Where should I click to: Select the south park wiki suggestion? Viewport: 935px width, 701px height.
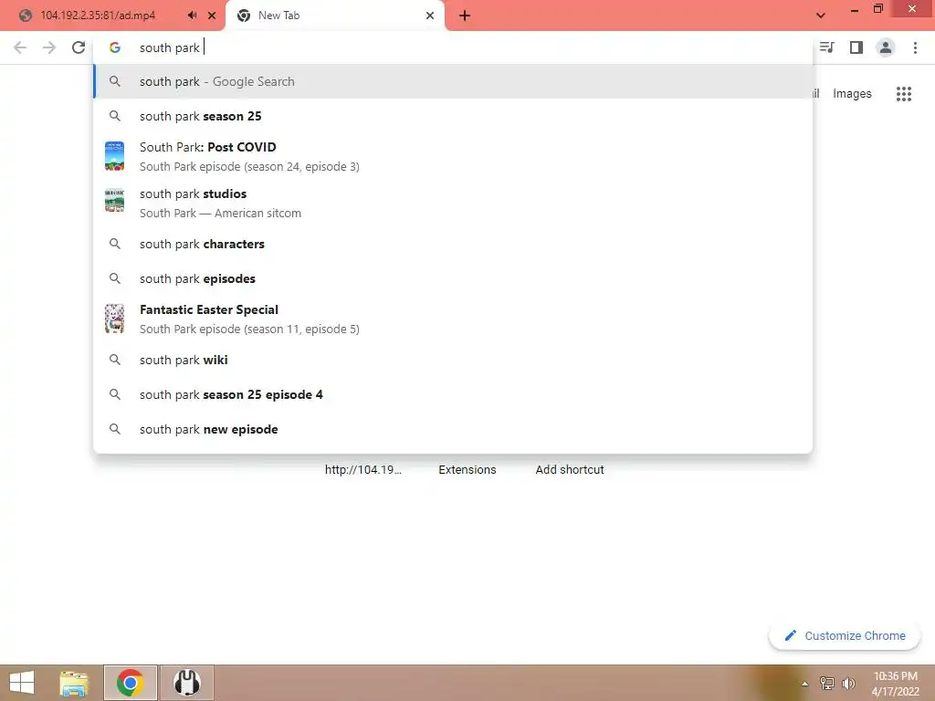pos(453,360)
